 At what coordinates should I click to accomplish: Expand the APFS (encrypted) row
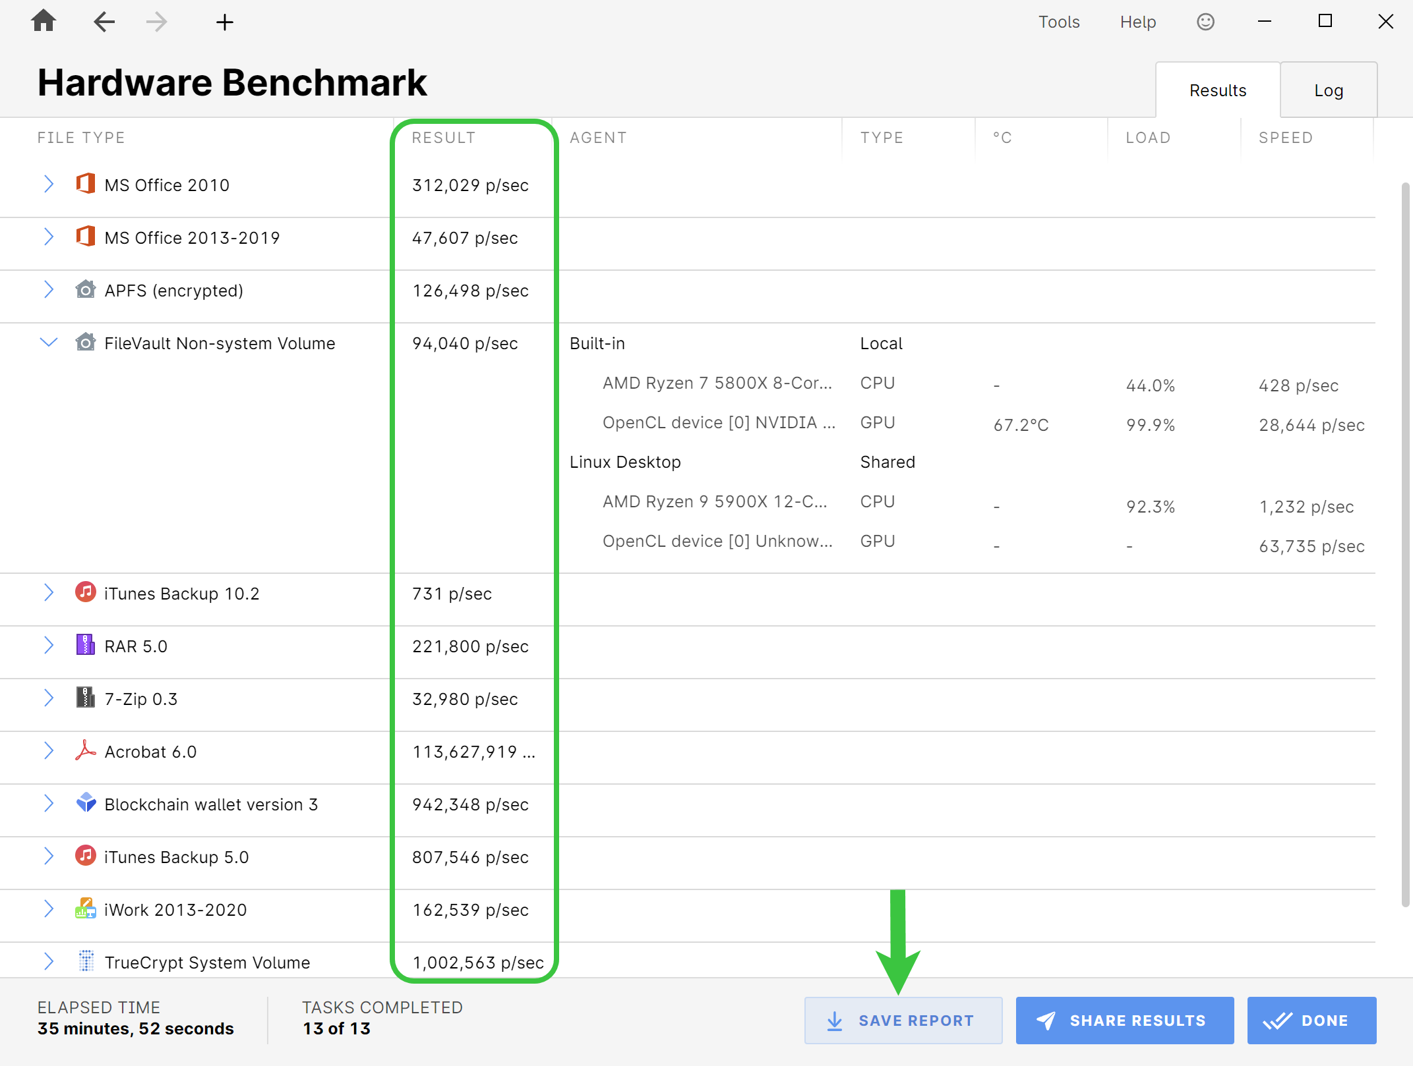tap(49, 289)
